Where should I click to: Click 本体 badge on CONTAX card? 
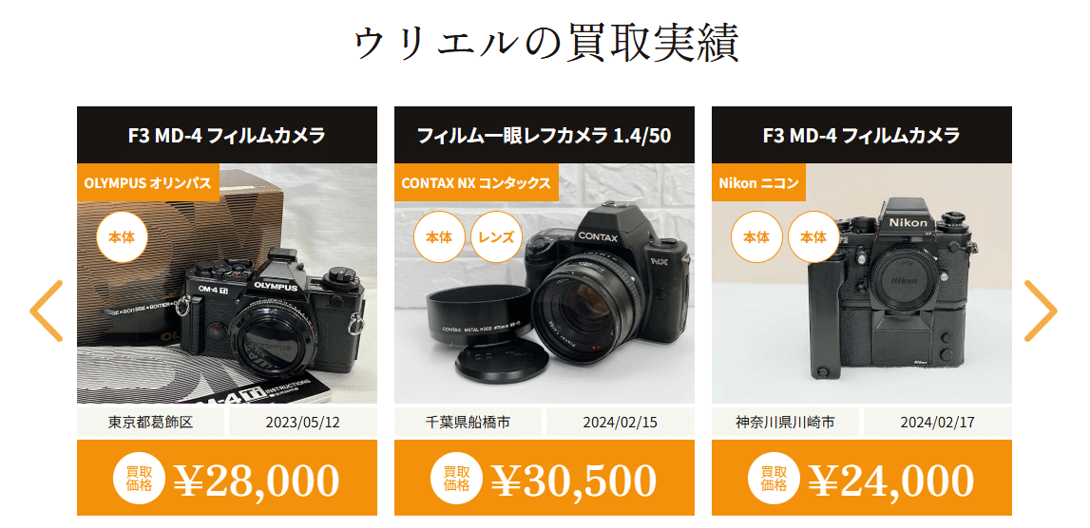click(439, 236)
